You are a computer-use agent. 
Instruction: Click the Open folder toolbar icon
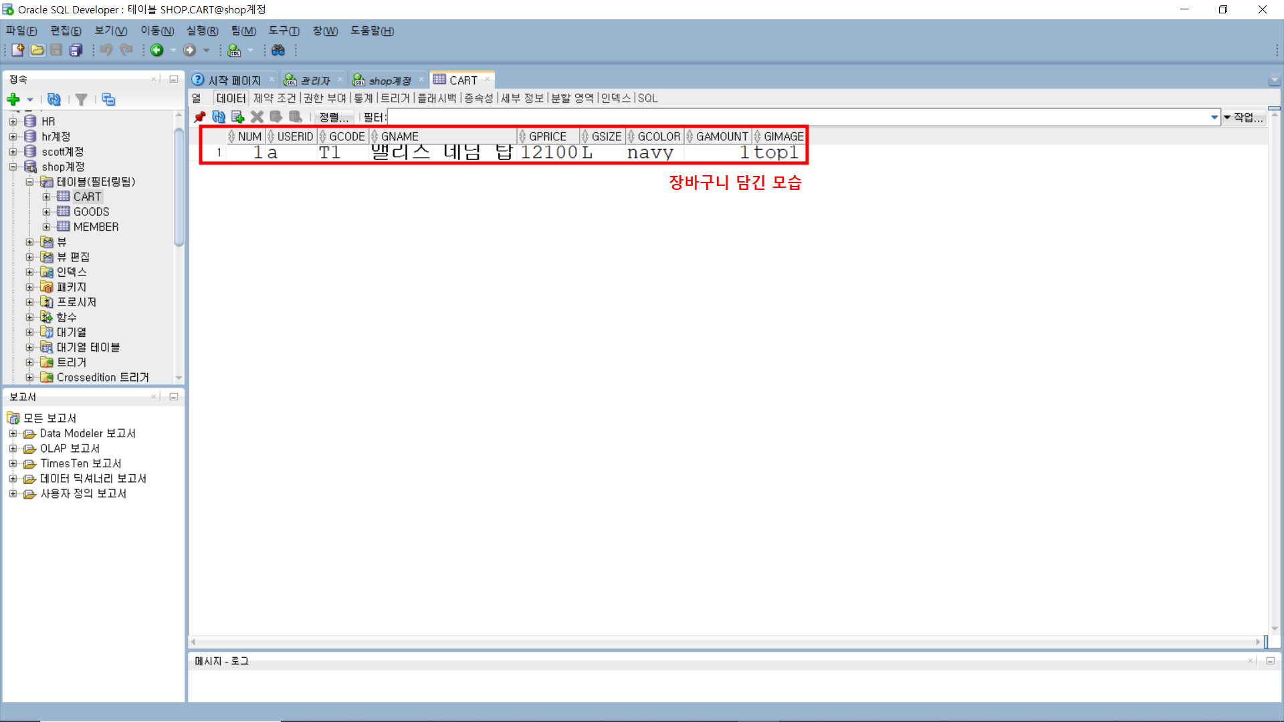point(37,50)
